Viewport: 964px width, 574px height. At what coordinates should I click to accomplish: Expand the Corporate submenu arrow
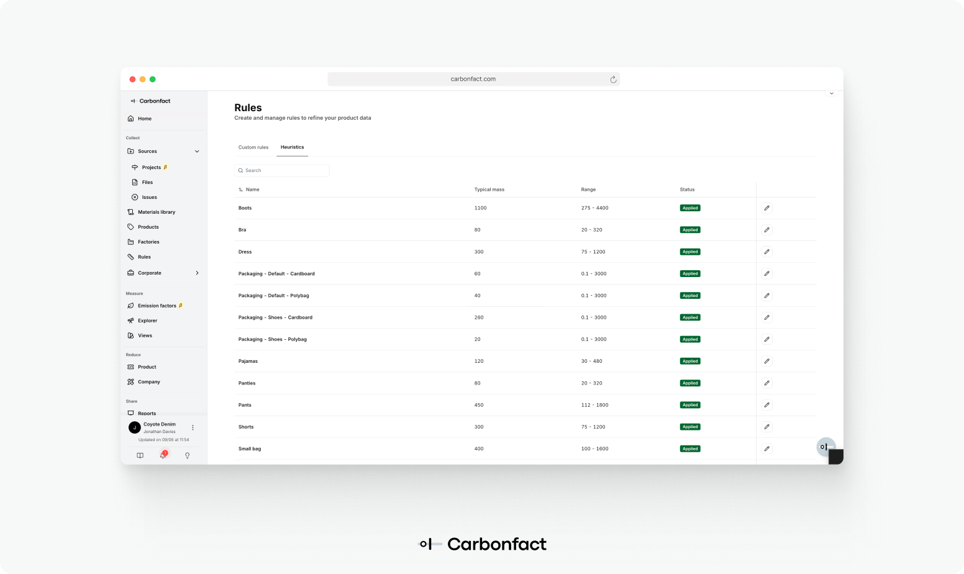click(197, 273)
